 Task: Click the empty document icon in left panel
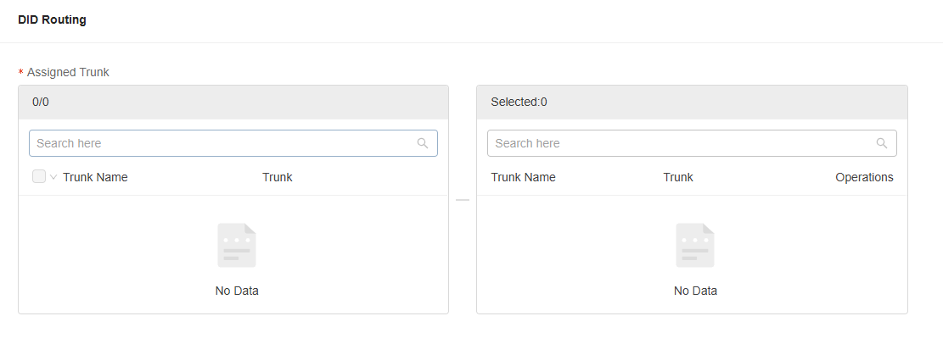pyautogui.click(x=236, y=245)
